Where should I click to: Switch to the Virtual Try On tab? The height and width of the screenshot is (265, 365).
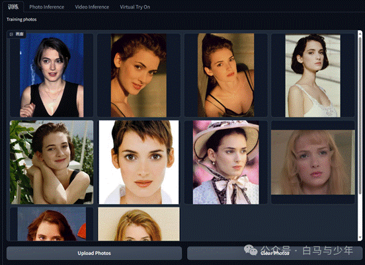[135, 7]
